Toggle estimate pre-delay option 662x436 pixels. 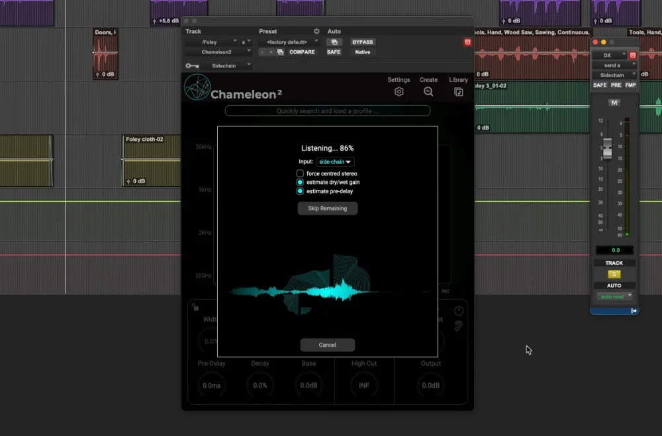pos(300,191)
